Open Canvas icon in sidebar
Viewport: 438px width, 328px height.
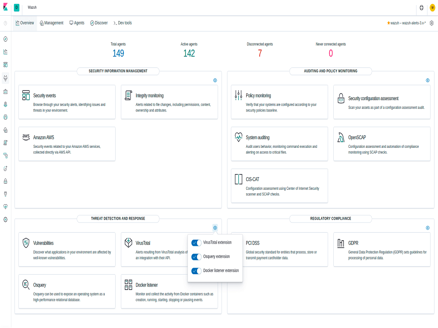coord(5,91)
